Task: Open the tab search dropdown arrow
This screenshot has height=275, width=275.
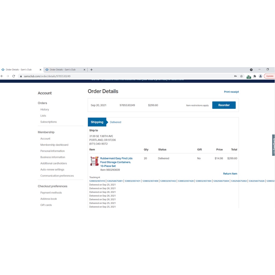Action: pyautogui.click(x=251, y=70)
